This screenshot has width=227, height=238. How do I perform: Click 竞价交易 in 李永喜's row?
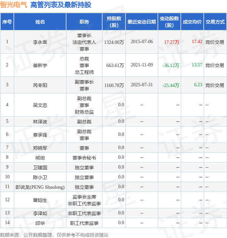215,42
